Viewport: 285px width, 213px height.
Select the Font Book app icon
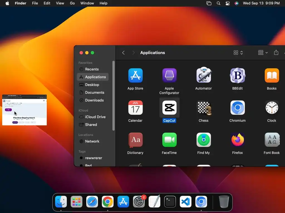272,140
